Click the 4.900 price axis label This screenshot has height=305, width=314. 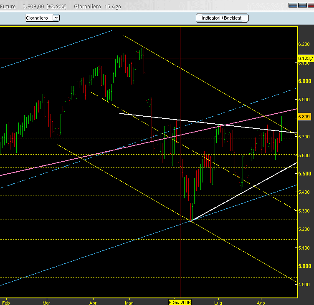304,285
